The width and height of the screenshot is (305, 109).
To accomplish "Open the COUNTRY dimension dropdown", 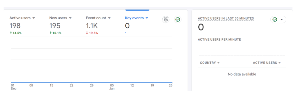I will (x=210, y=63).
